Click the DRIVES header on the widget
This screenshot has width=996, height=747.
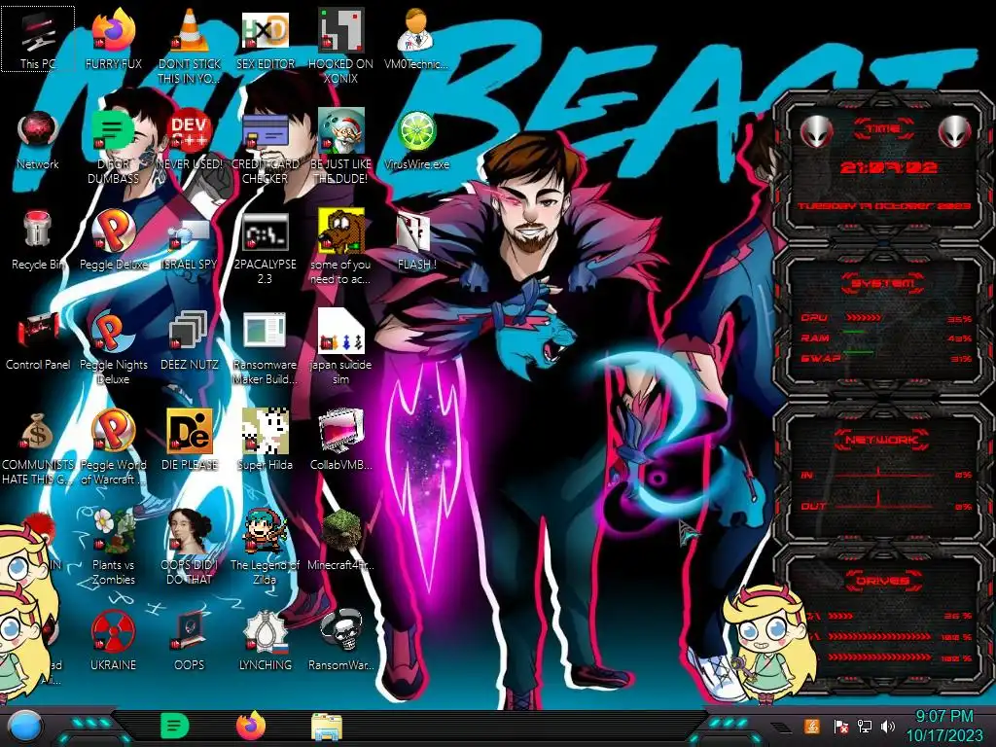coord(883,581)
